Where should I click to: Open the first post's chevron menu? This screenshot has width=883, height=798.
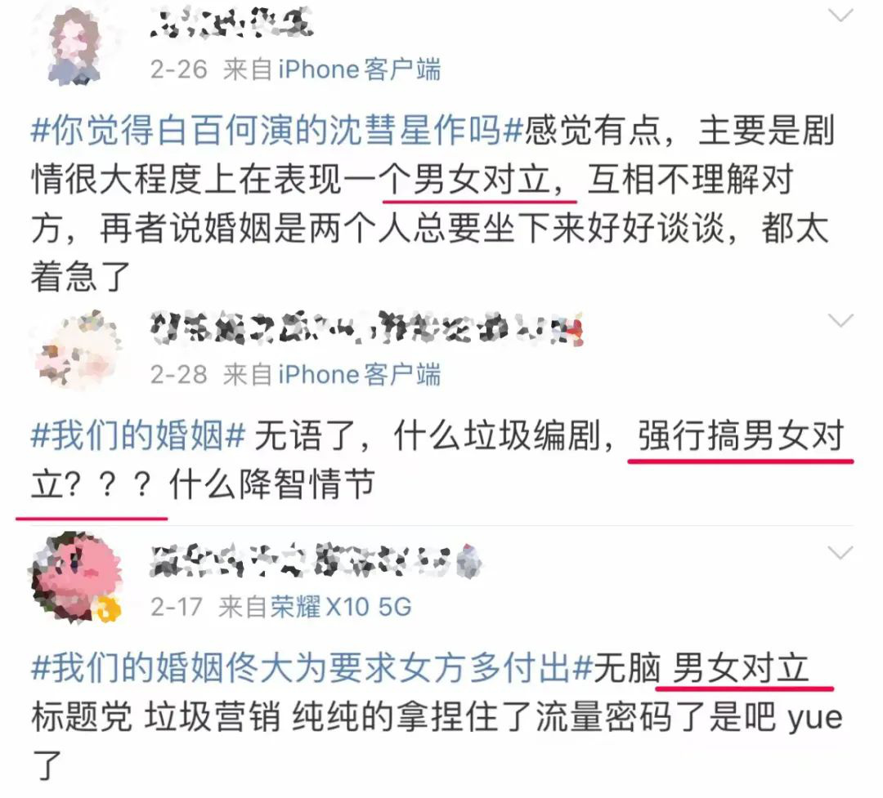pyautogui.click(x=840, y=16)
